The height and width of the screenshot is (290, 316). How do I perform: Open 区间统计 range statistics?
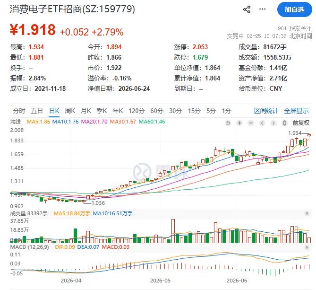(x=266, y=111)
